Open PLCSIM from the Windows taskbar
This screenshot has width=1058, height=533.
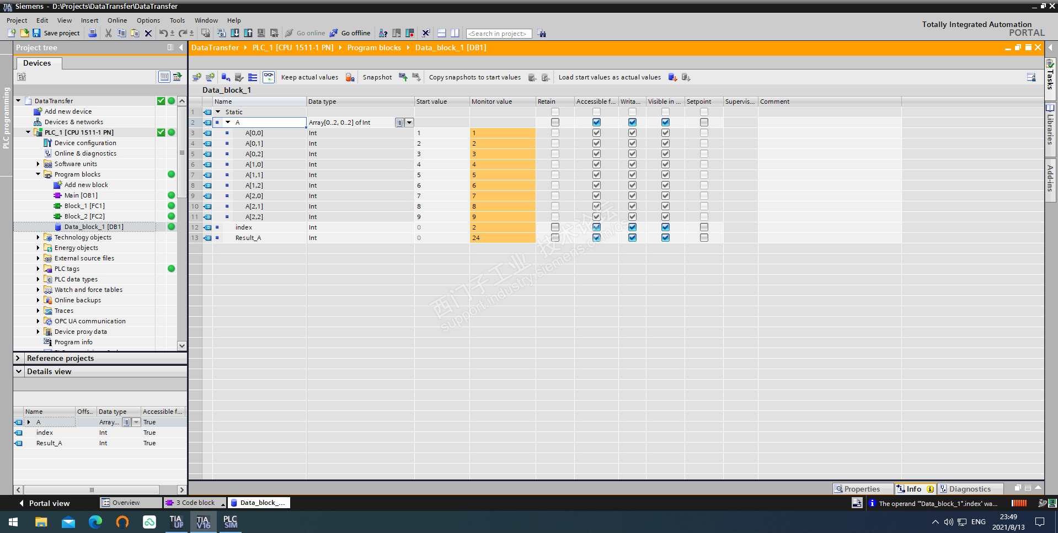pyautogui.click(x=230, y=521)
